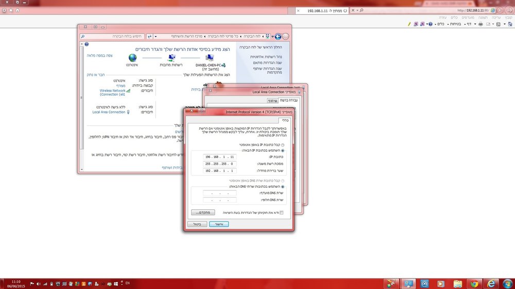Open the קובץ (File) menu
515x289 pixels.
click(508, 17)
